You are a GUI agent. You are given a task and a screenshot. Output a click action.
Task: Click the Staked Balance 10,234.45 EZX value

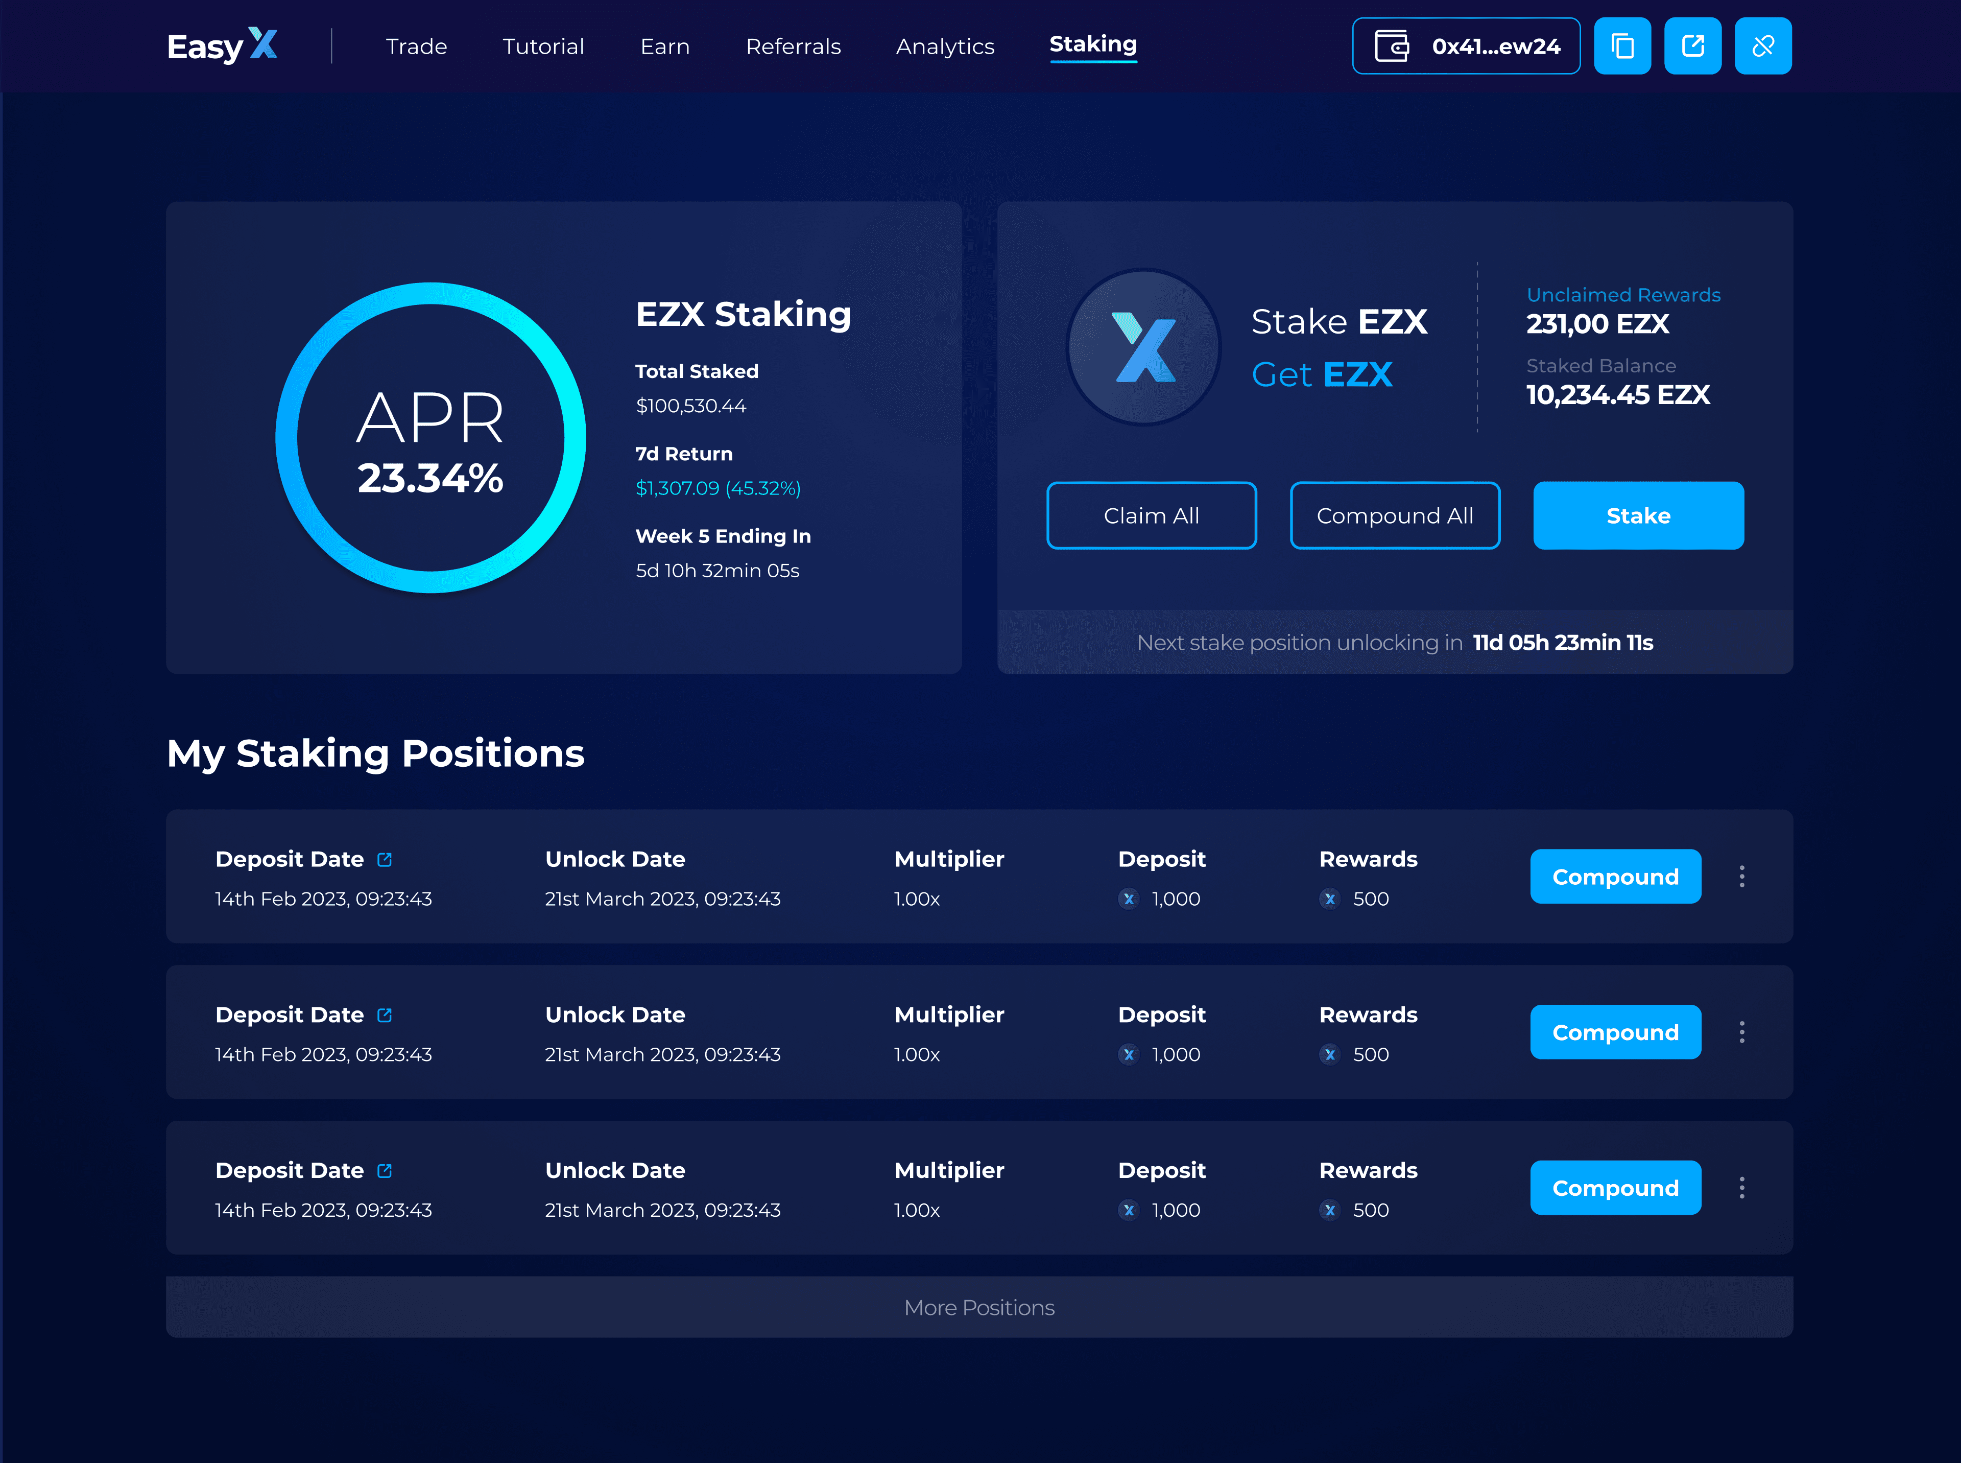pos(1617,395)
